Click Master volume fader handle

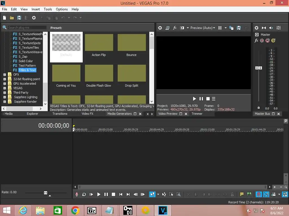[259, 68]
